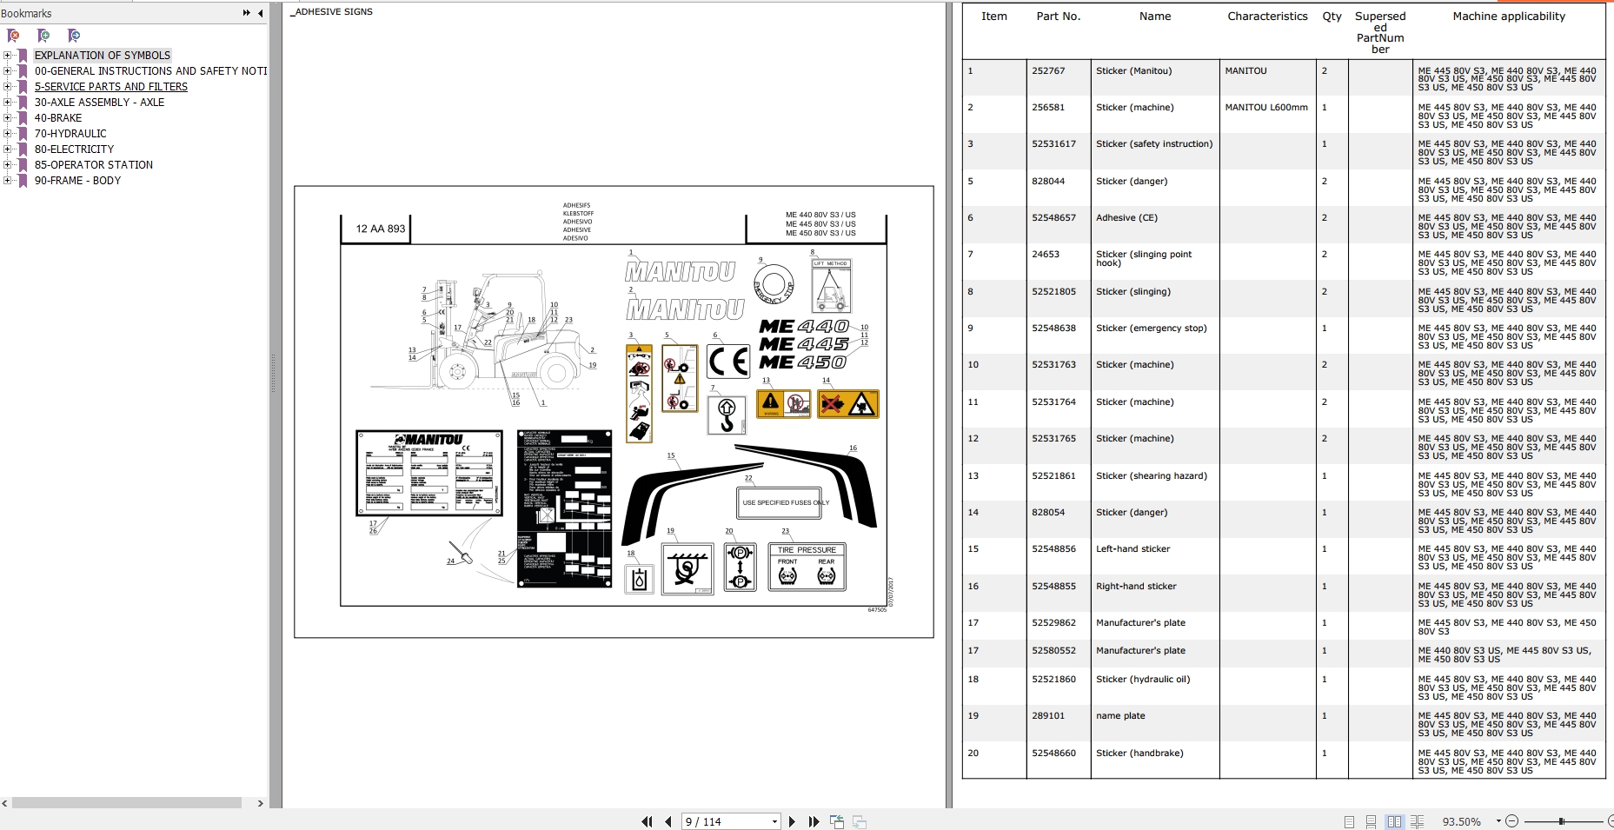The height and width of the screenshot is (830, 1614).
Task: Go to the previous page
Action: tap(668, 821)
